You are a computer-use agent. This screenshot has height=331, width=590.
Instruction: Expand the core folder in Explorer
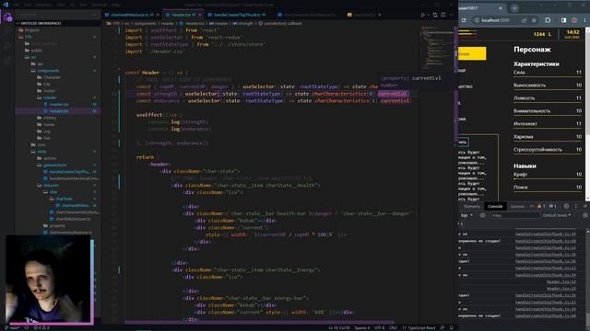(x=41, y=145)
